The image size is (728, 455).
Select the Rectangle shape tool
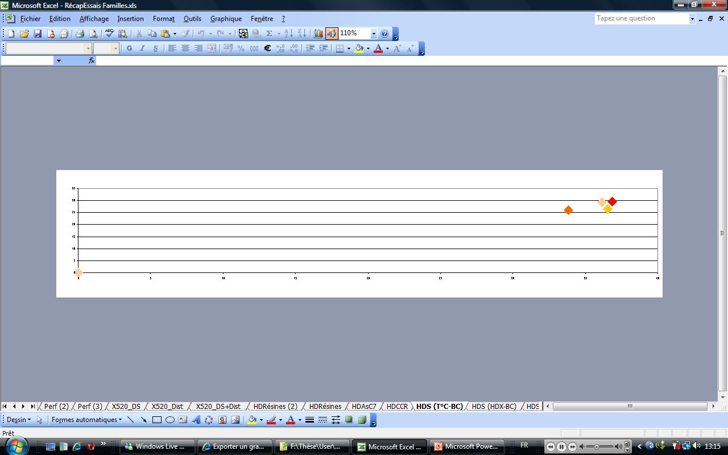(156, 420)
